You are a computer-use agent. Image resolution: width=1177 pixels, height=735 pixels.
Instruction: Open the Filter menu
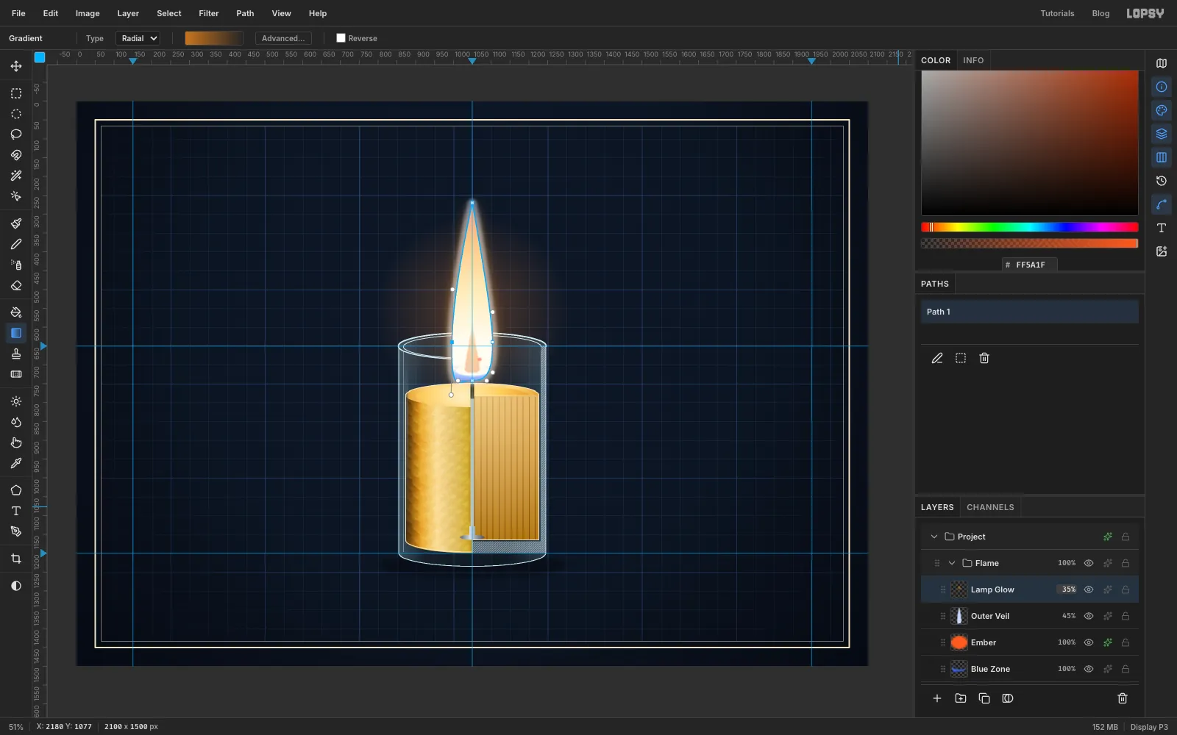(x=209, y=13)
